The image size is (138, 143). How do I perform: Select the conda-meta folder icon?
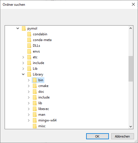pyautogui.click(x=29, y=40)
